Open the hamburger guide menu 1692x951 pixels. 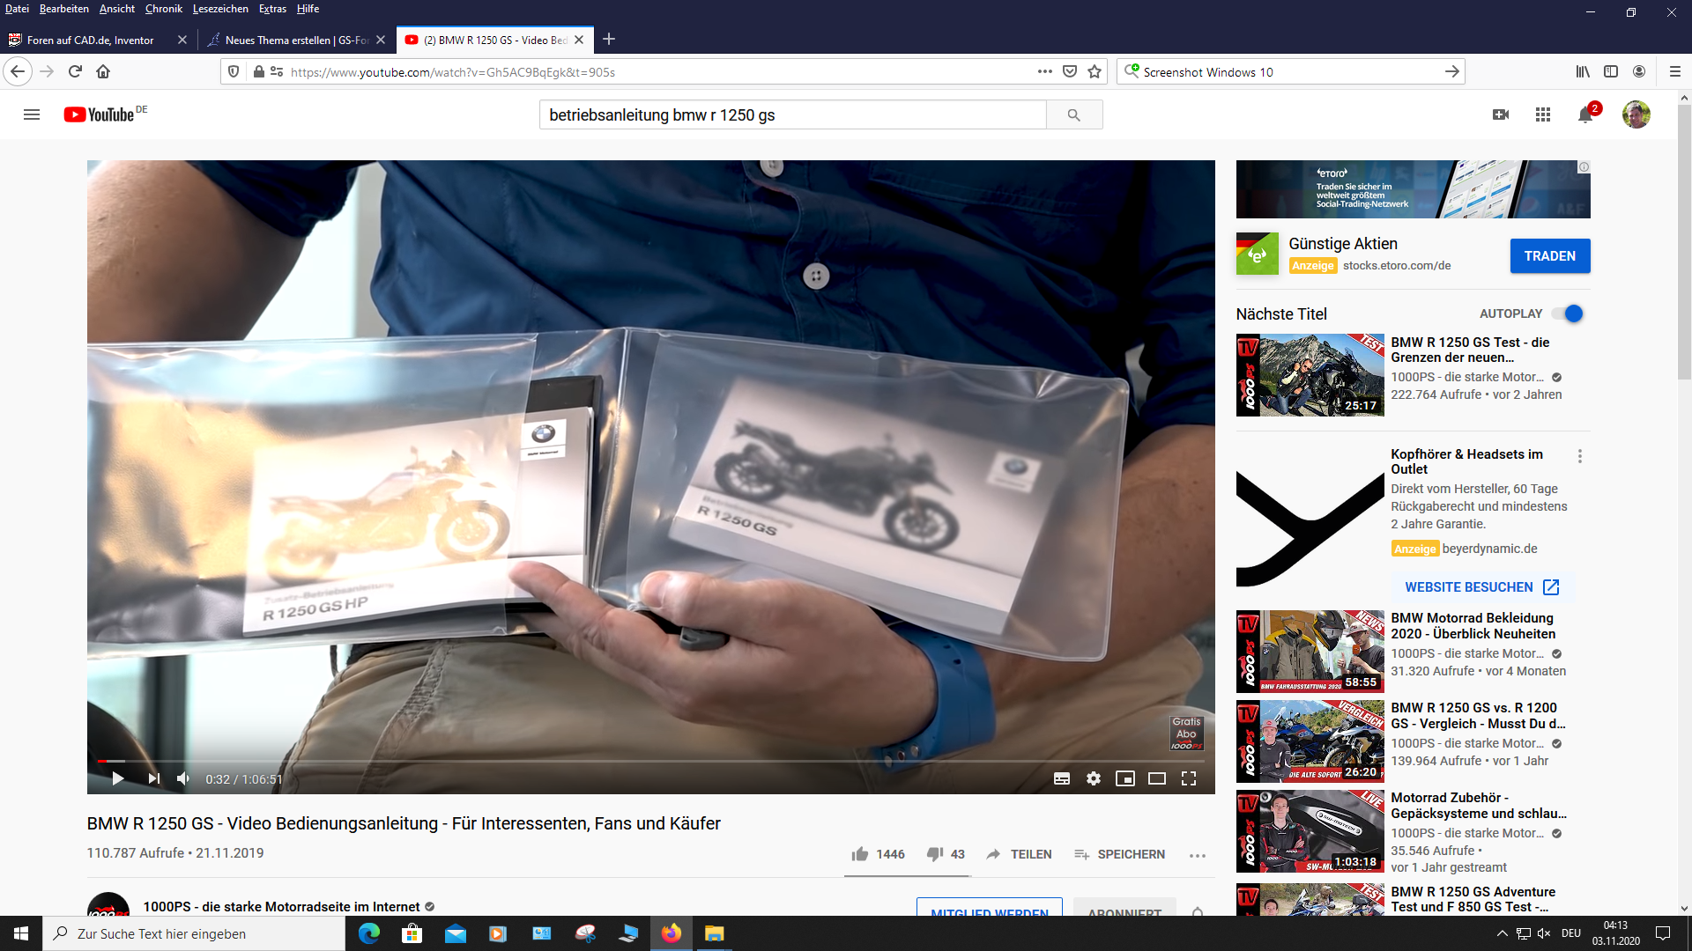(x=32, y=114)
